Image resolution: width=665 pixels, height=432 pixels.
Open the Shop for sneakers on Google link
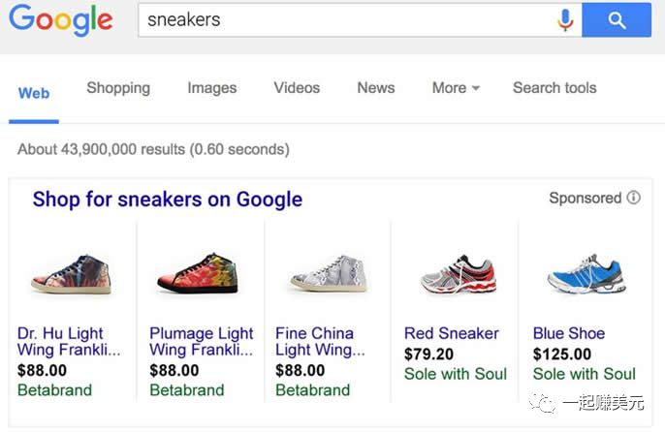pos(168,200)
